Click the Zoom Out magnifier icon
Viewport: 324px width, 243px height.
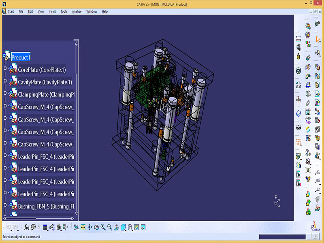[x=110, y=227]
